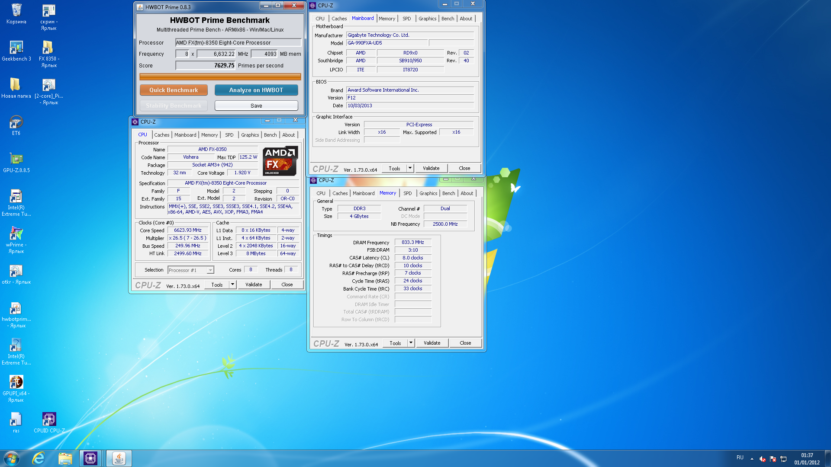
Task: Click Tools button in the Memory window
Action: 395,343
